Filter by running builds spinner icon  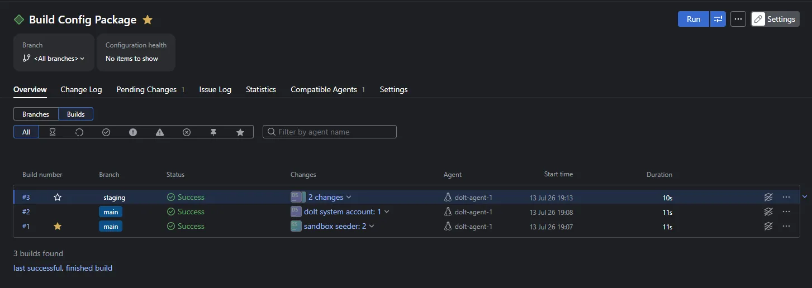click(79, 132)
